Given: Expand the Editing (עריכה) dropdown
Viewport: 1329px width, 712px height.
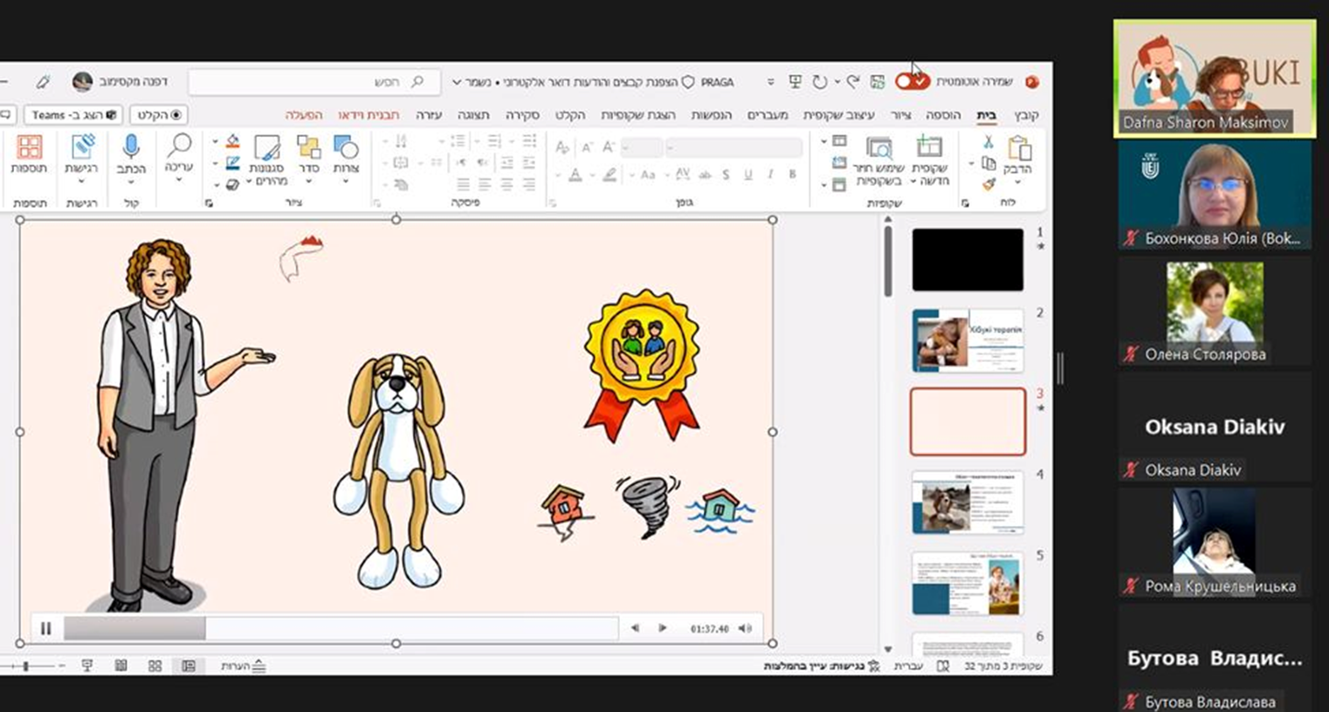Looking at the screenshot, I should point(178,159).
